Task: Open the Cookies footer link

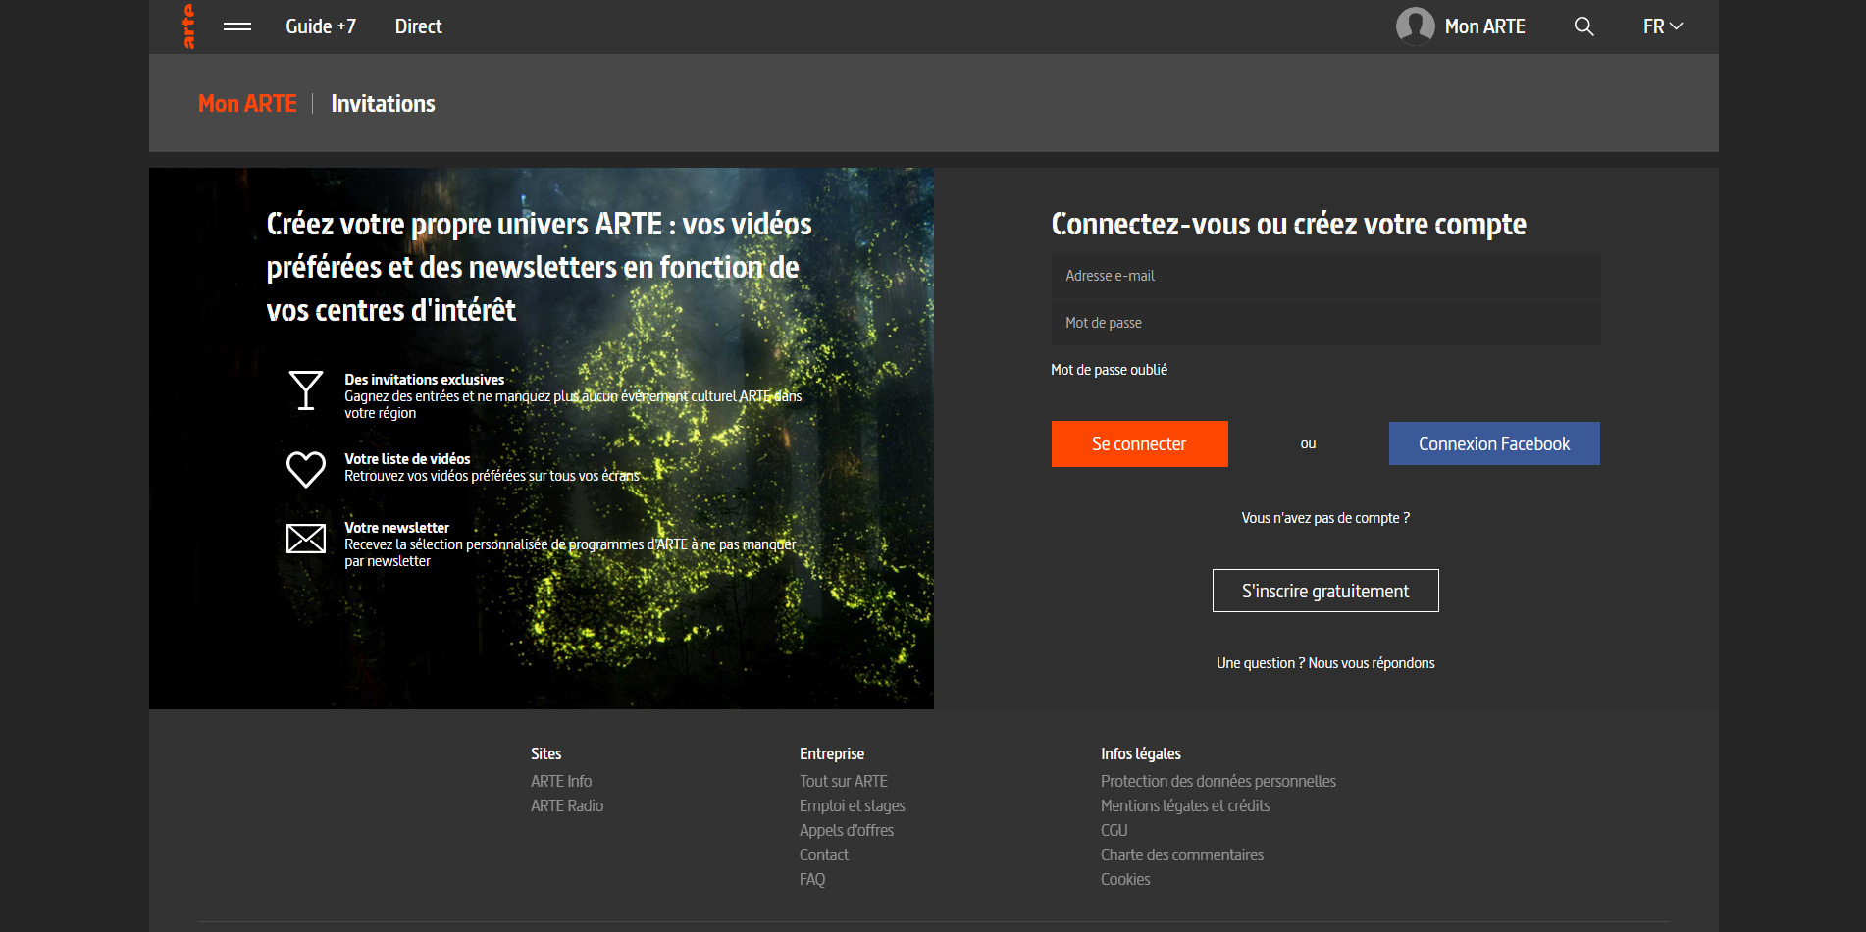Action: point(1125,879)
